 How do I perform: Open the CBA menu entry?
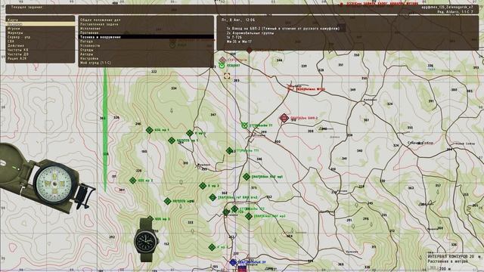tap(11, 42)
